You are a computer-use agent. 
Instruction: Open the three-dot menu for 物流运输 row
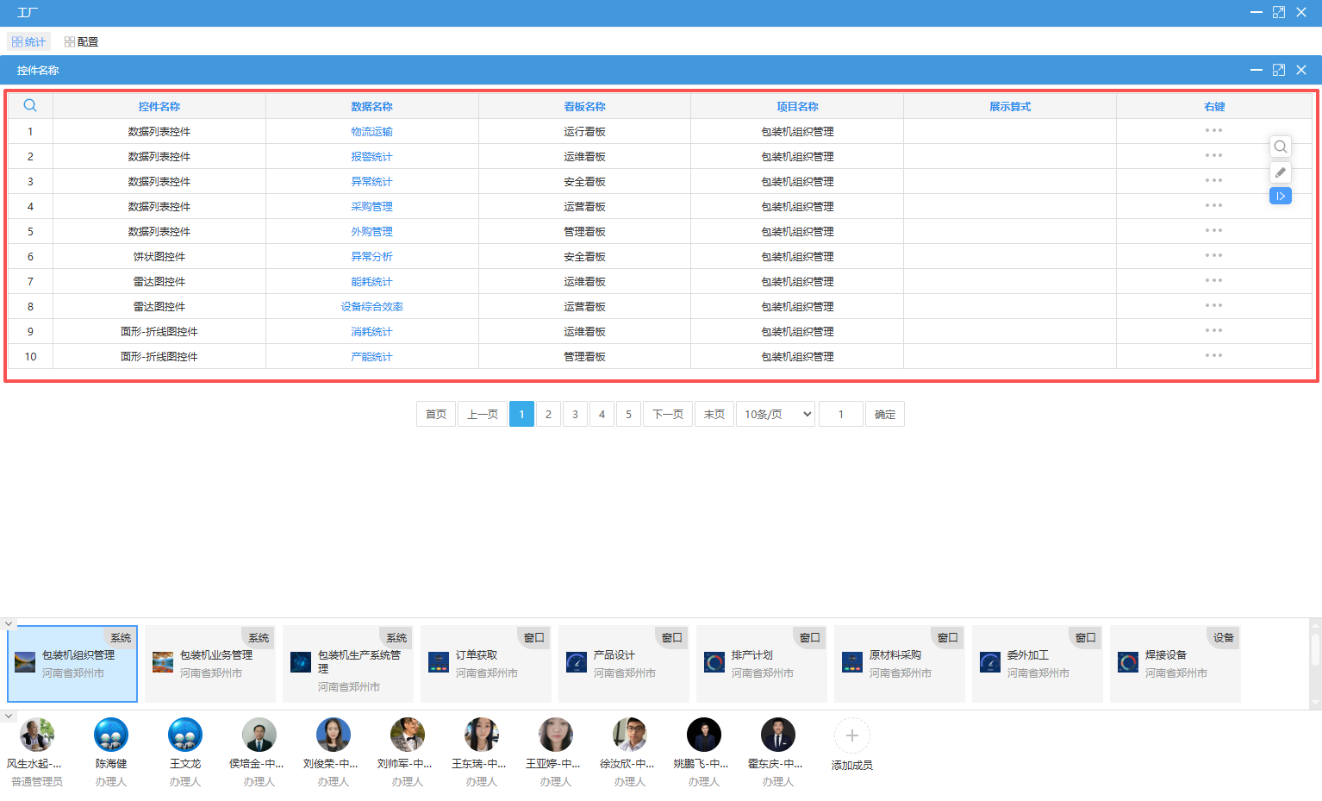click(1213, 131)
